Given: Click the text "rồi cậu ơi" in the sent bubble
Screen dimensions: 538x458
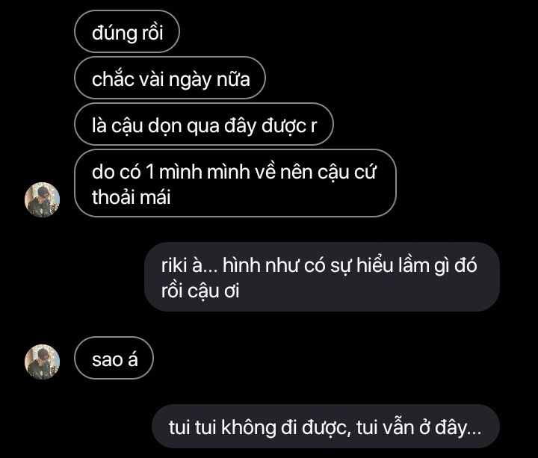Looking at the screenshot, I should click(x=200, y=291).
